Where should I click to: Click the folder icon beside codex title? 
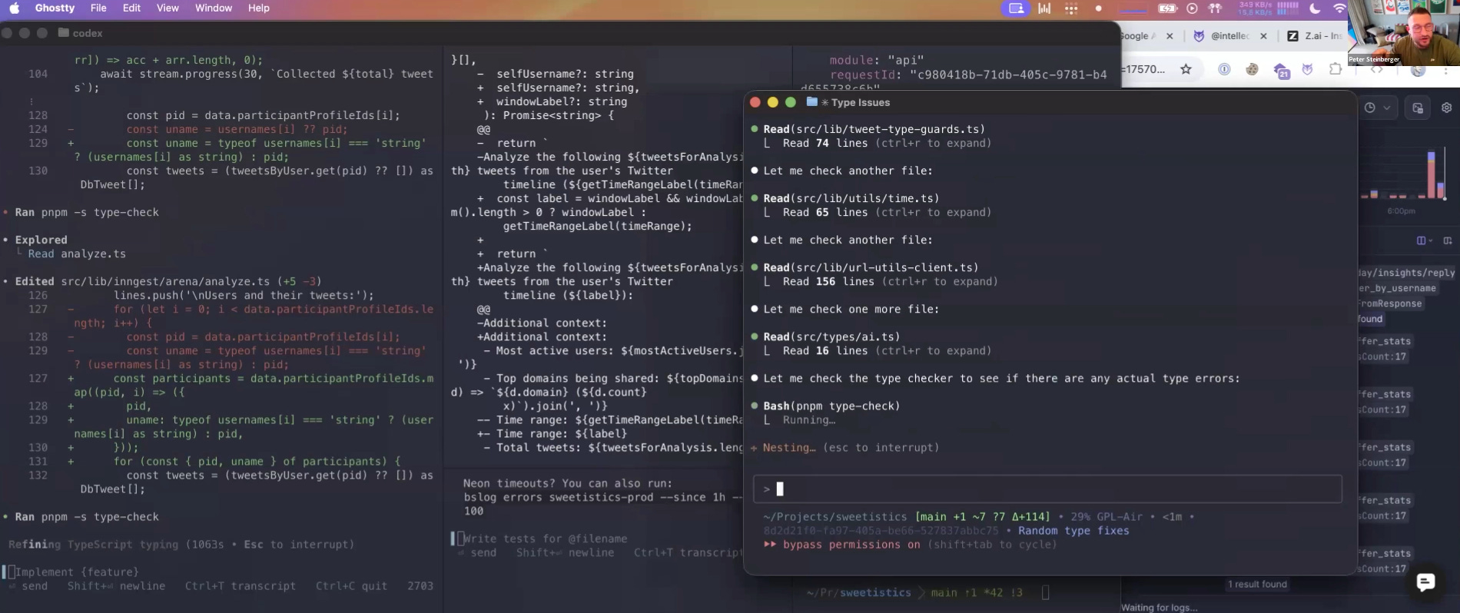[x=63, y=33]
